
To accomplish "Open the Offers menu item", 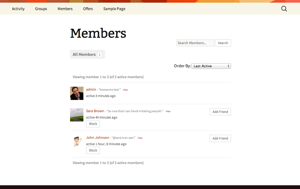I will click(x=88, y=9).
